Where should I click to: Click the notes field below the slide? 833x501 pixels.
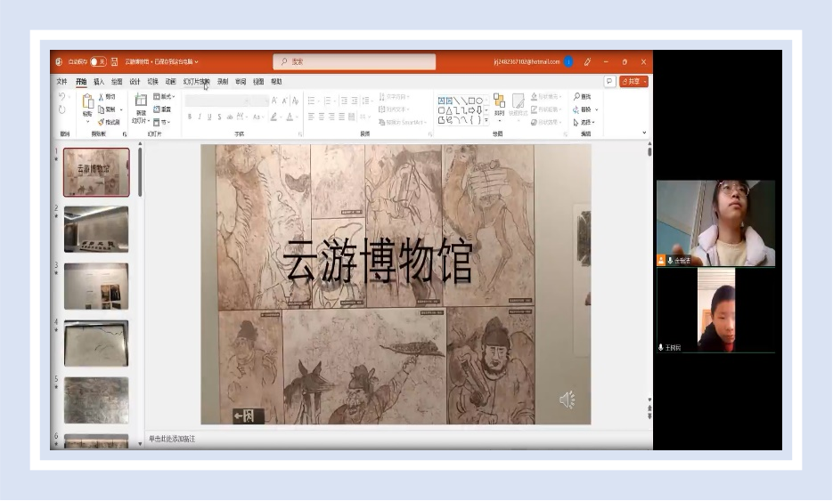[397, 439]
